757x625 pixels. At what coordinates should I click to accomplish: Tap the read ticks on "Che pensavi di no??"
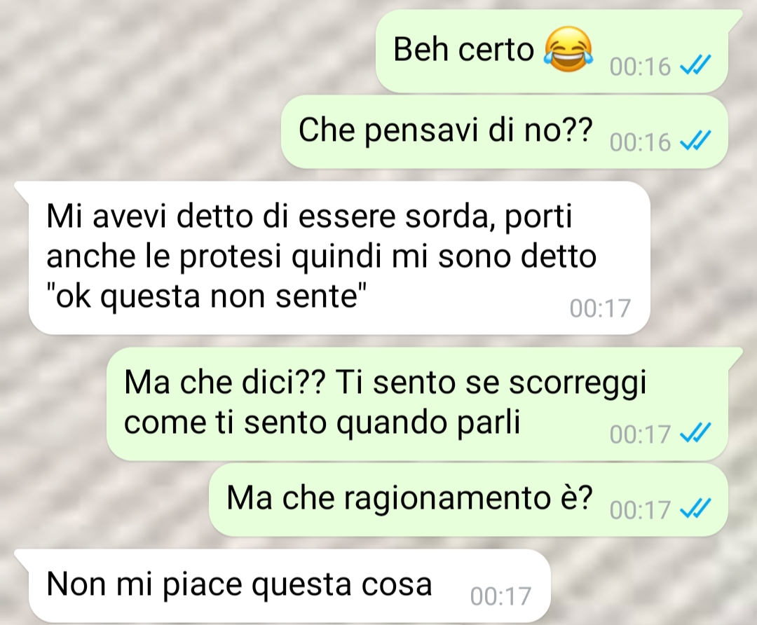(695, 141)
